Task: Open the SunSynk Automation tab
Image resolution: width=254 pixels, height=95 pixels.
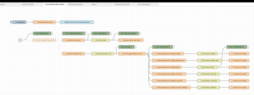Action: click(x=78, y=5)
